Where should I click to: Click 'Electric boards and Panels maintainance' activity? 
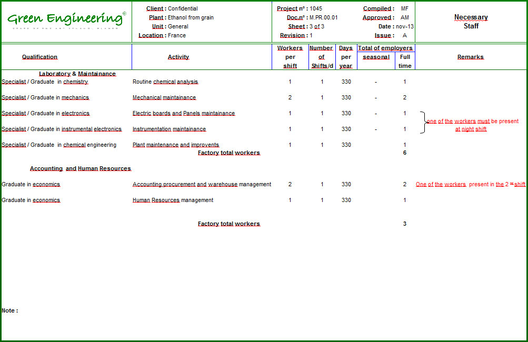(184, 114)
